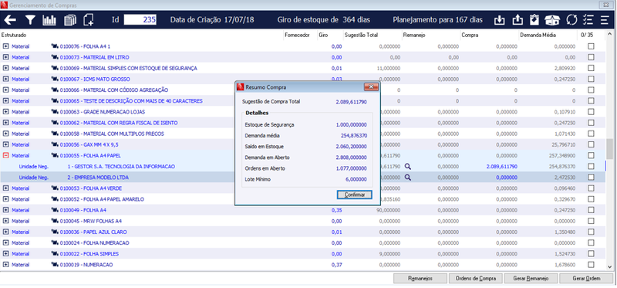This screenshot has height=288, width=617.
Task: Open the checklist options icon in toolbar
Action: [x=588, y=20]
